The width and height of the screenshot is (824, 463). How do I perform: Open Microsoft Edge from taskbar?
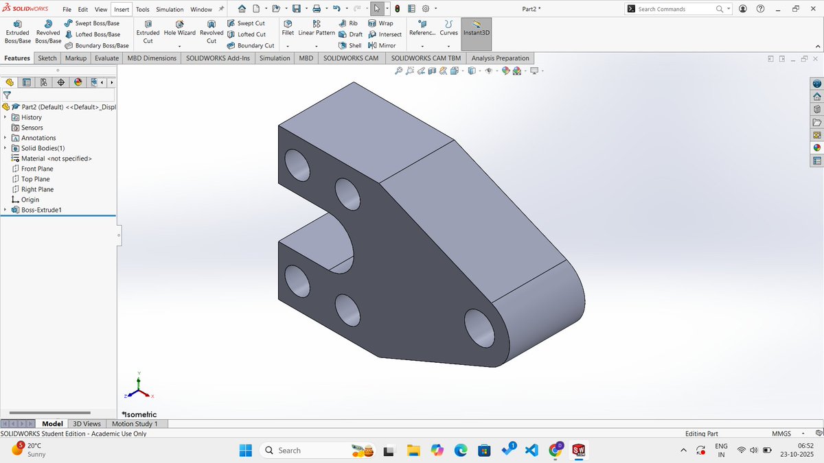tap(461, 450)
